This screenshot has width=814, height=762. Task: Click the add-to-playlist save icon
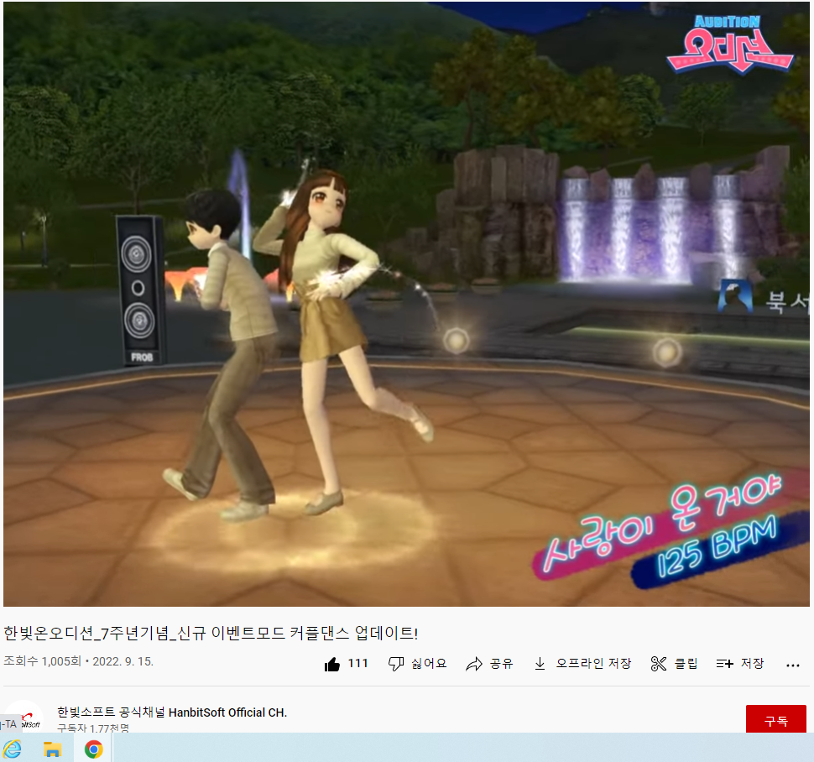pyautogui.click(x=725, y=664)
